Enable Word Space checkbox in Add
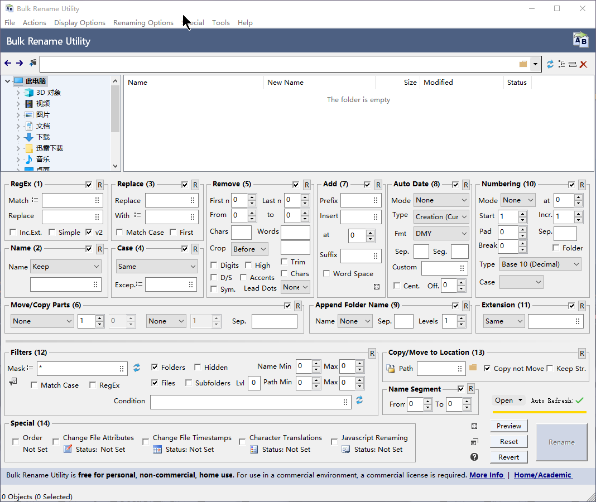The width and height of the screenshot is (596, 502). [x=326, y=274]
